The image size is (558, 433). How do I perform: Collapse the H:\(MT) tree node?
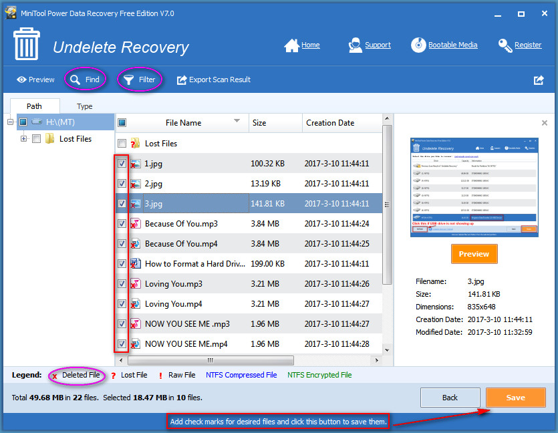[x=10, y=122]
